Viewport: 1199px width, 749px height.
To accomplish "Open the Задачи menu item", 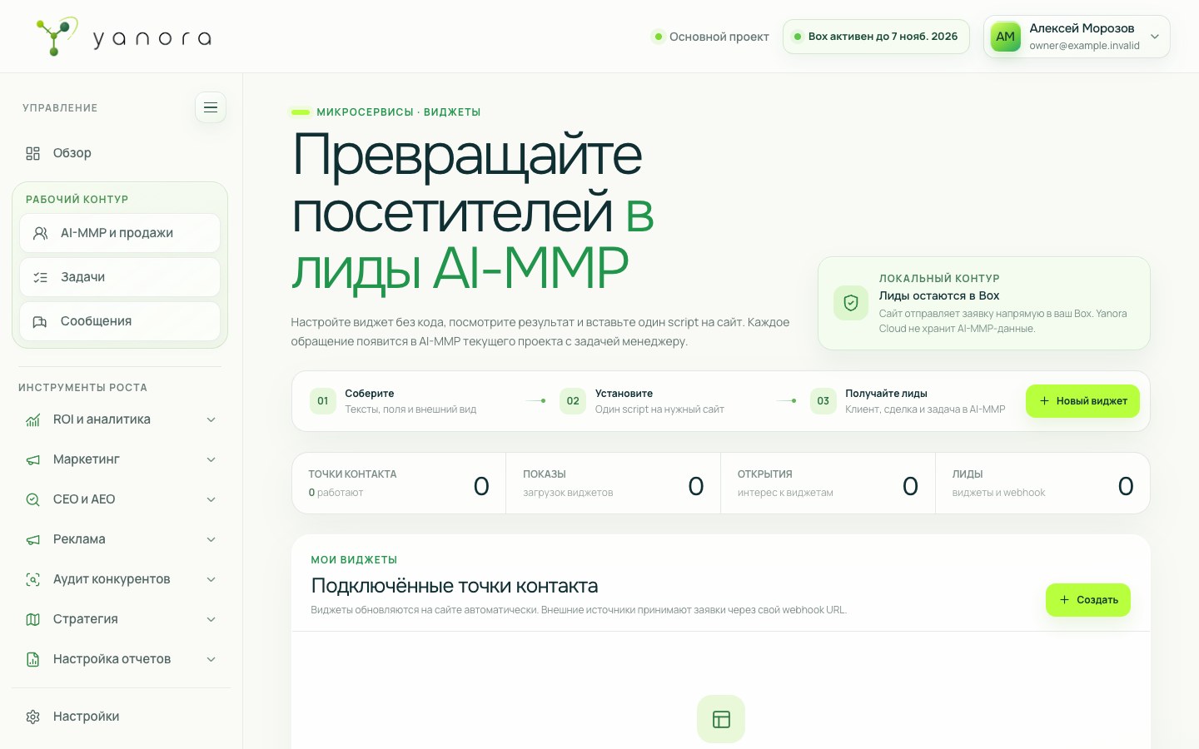I will click(120, 277).
